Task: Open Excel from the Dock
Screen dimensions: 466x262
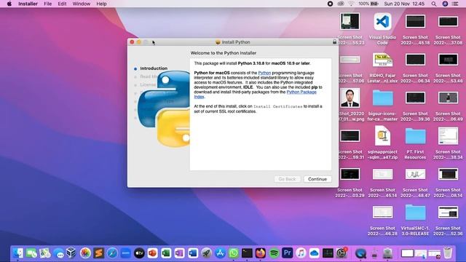Action: click(166, 253)
